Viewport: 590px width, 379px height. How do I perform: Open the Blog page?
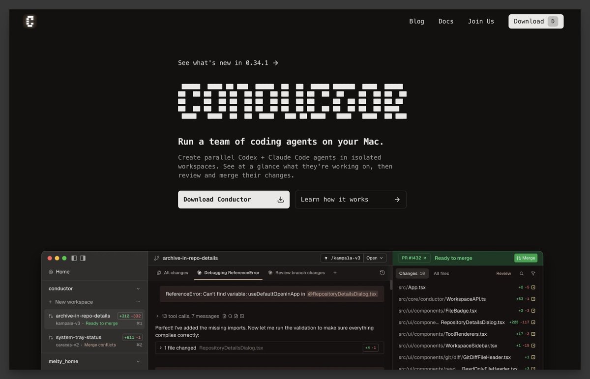point(416,21)
